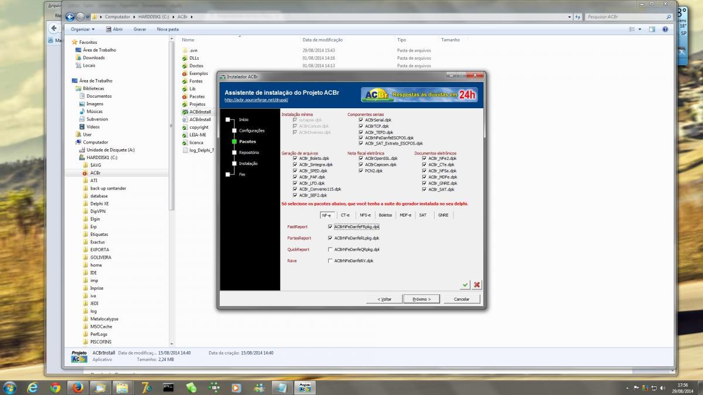Open the .svn folder in Explorer
Image resolution: width=703 pixels, height=395 pixels.
pyautogui.click(x=193, y=50)
